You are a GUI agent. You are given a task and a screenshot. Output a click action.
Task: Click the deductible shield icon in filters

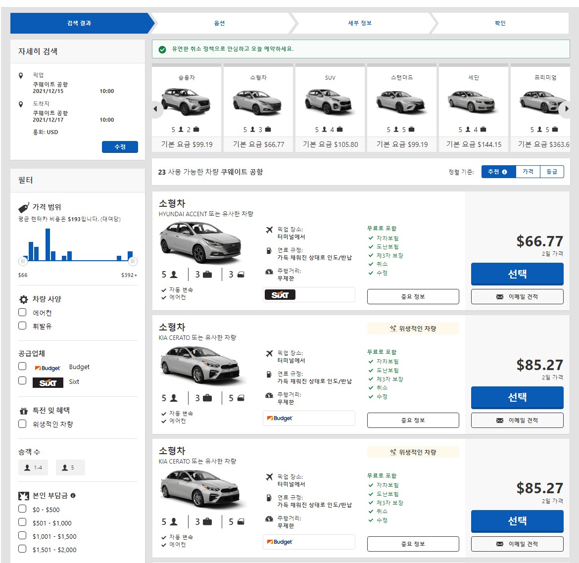pos(24,496)
